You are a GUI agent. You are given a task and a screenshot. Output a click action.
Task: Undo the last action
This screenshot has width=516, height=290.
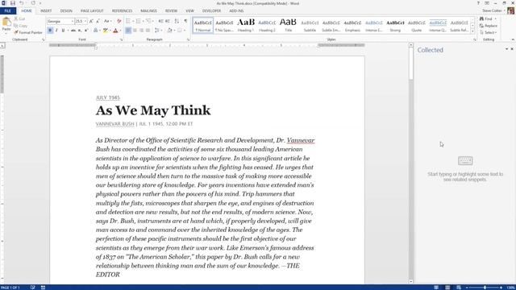coord(22,3)
